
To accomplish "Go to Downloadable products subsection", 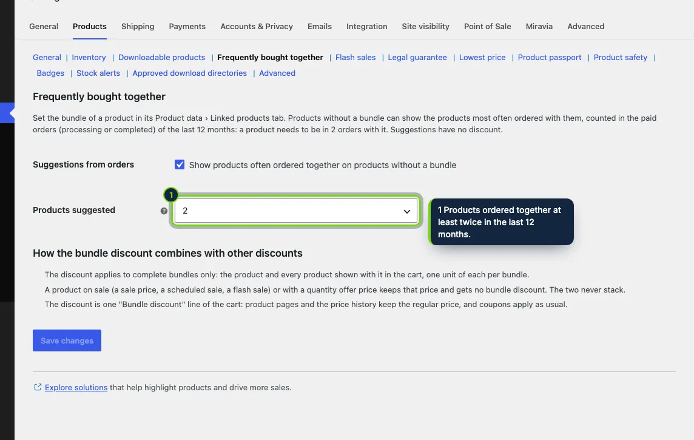I will point(161,58).
